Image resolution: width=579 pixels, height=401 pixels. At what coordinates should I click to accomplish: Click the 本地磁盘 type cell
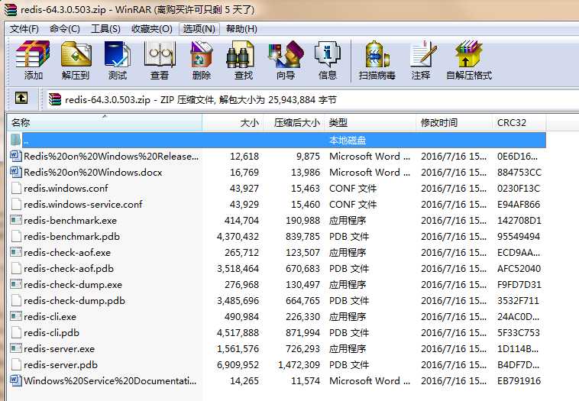348,141
